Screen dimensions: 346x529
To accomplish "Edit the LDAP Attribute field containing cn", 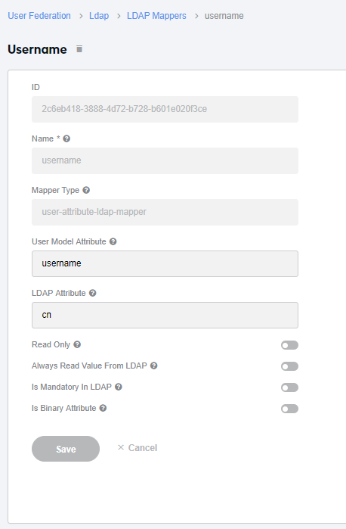I will [165, 315].
